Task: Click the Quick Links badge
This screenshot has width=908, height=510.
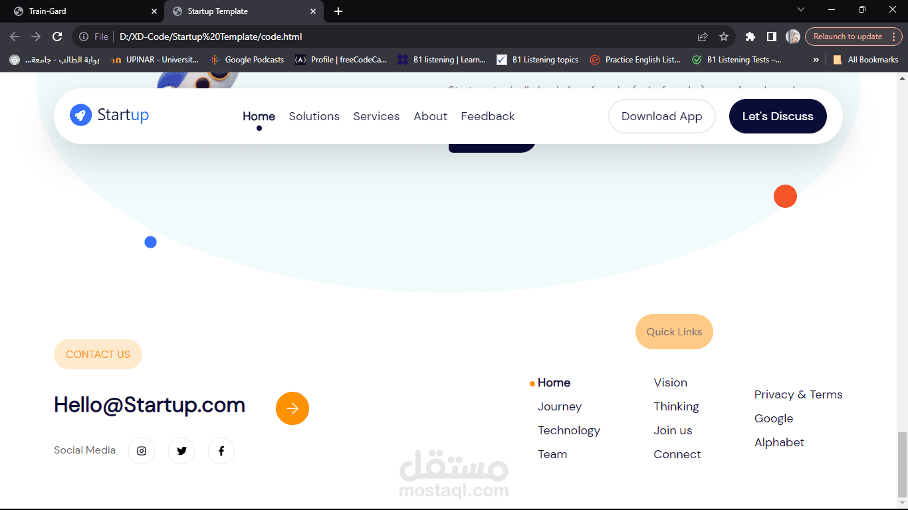Action: 674,331
